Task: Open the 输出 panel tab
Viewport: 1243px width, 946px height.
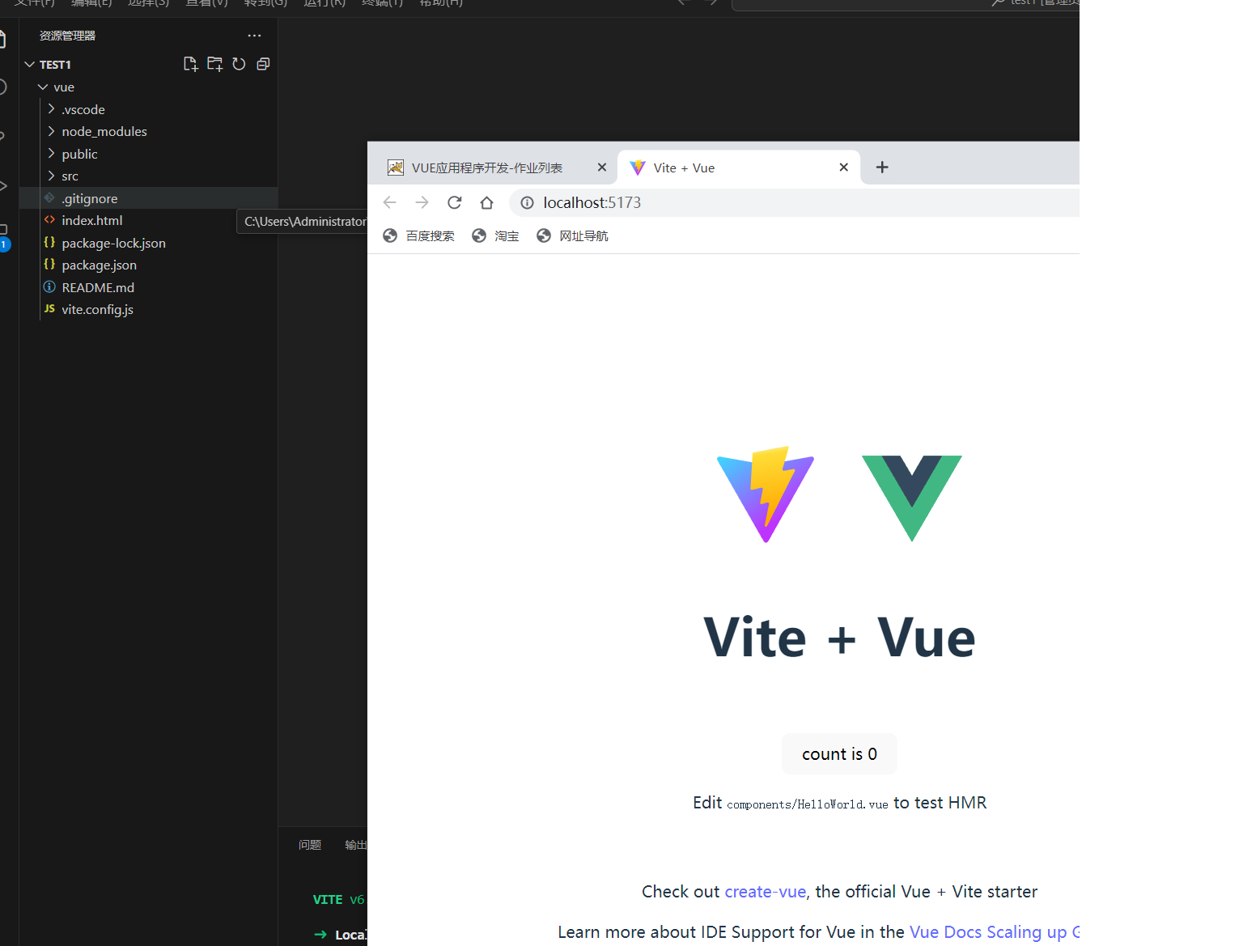Action: click(x=356, y=845)
